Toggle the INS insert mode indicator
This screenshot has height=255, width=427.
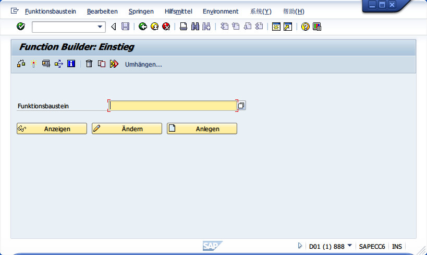tap(397, 247)
